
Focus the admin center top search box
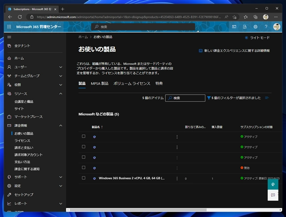(143, 27)
